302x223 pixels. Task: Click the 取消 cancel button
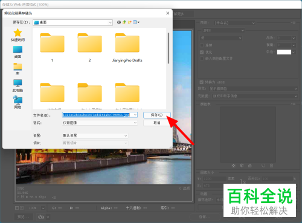tap(157, 123)
